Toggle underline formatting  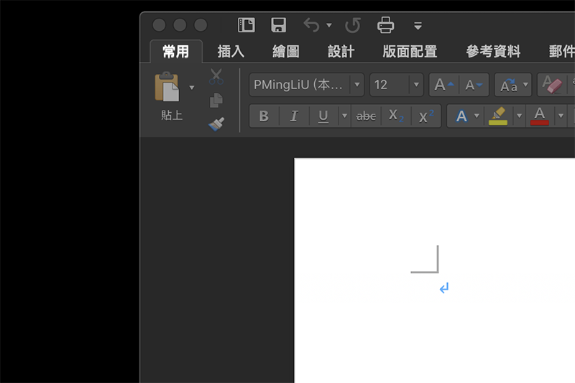pyautogui.click(x=323, y=116)
